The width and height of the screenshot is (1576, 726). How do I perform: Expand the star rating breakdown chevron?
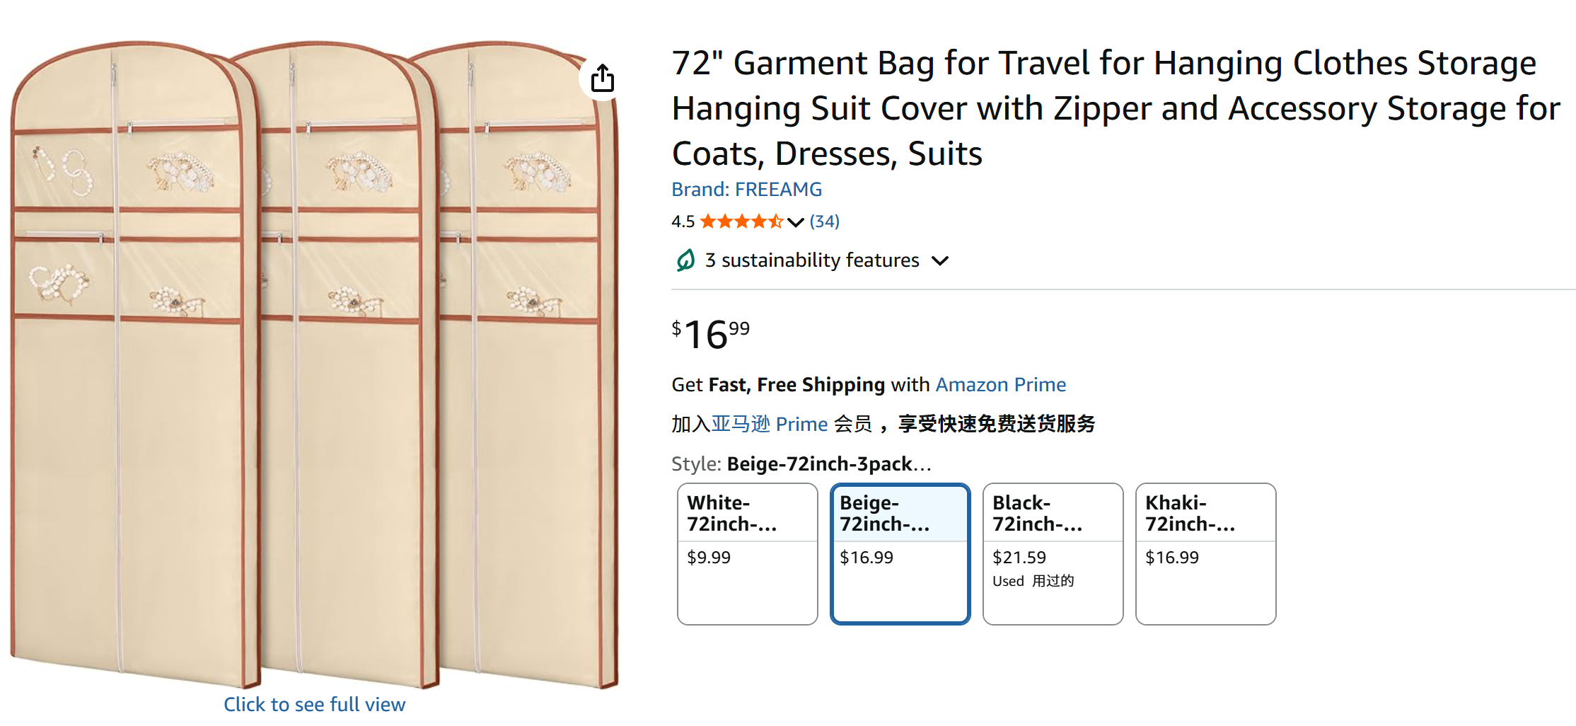click(x=796, y=222)
